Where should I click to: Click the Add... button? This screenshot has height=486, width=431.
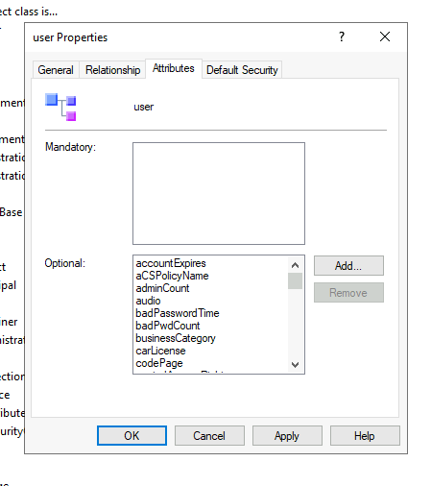click(x=348, y=266)
